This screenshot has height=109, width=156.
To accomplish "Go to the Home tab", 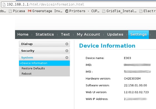I will coord(23,34).
